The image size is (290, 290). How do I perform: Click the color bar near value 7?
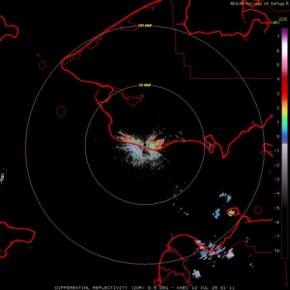285,36
